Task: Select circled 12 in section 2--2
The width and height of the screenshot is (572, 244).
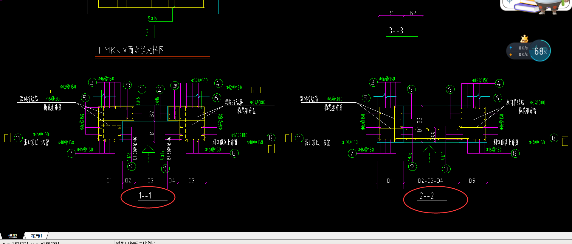Action: coord(554,138)
